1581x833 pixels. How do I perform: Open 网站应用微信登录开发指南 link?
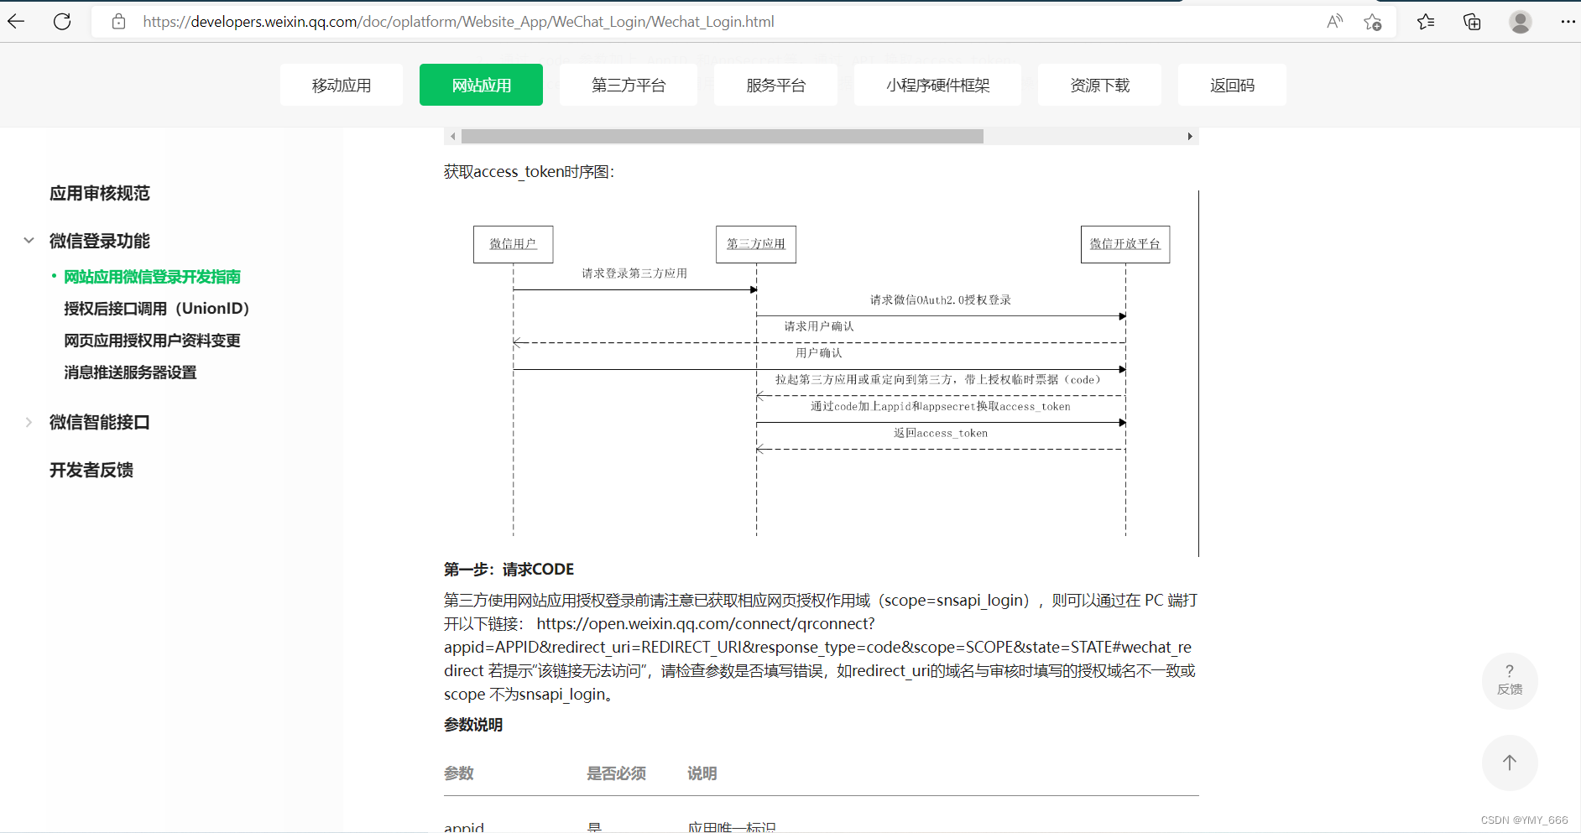pos(153,277)
